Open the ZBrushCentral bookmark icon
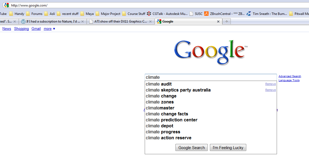Image resolution: width=309 pixels, height=164 pixels. pyautogui.click(x=206, y=14)
